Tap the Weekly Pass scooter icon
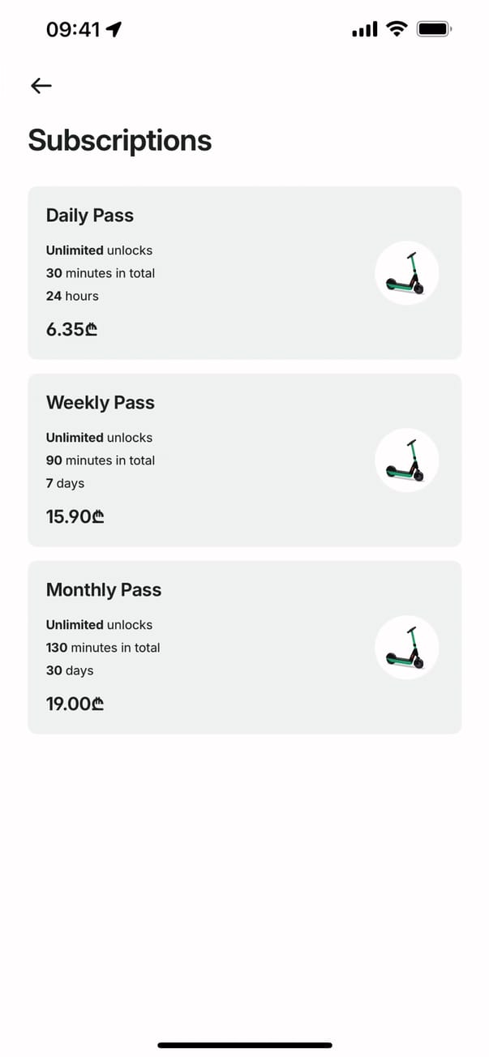The width and height of the screenshot is (489, 1057). tap(406, 460)
